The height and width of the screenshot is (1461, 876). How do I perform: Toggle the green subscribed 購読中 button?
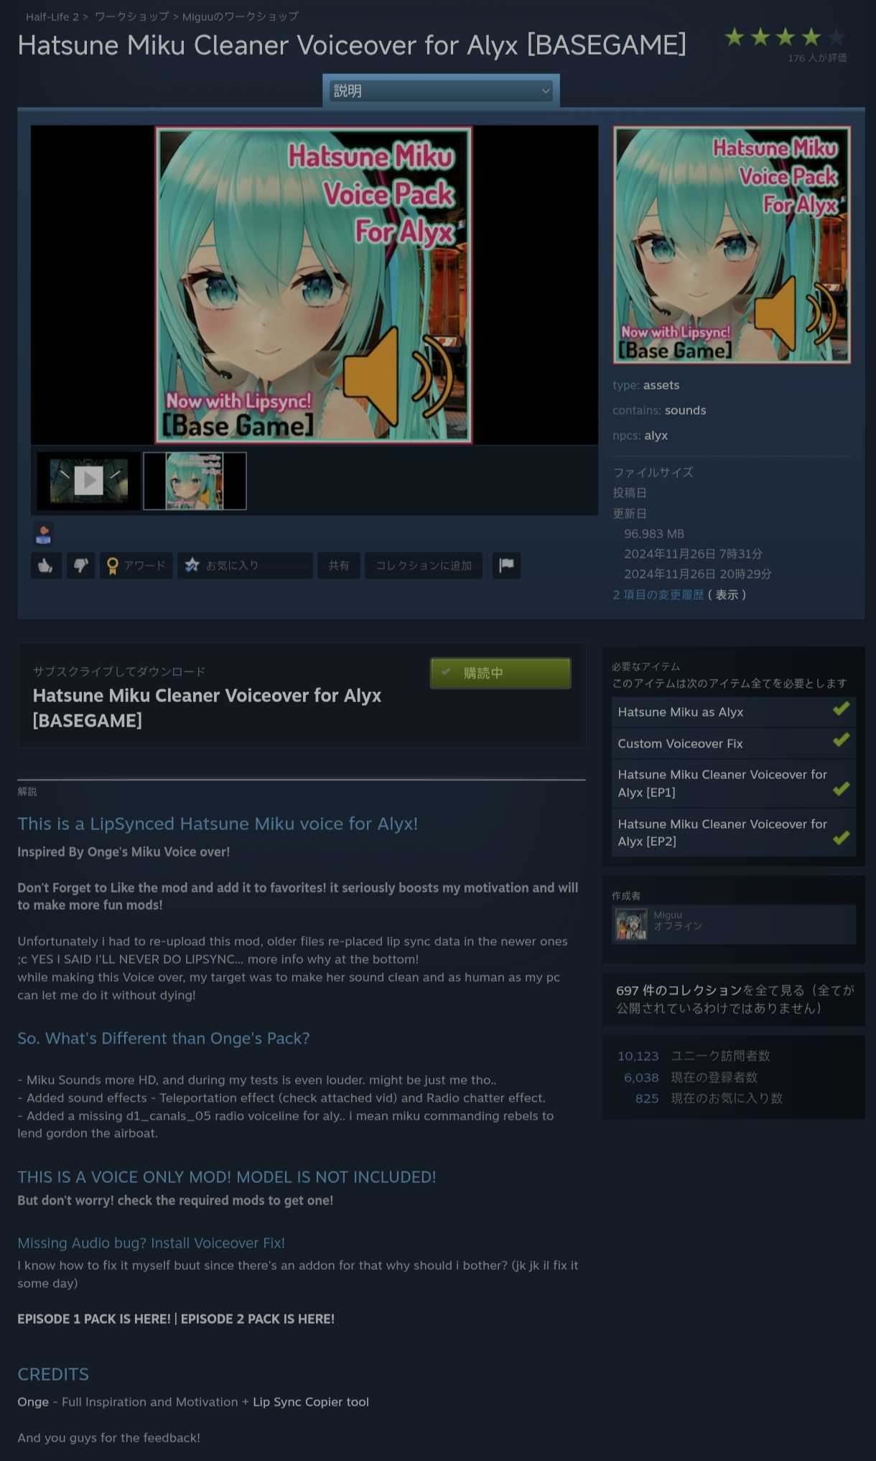pos(500,673)
